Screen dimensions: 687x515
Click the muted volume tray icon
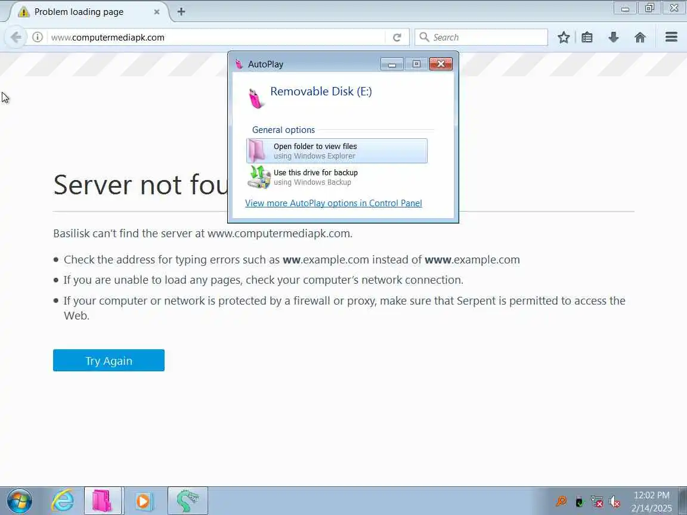tap(615, 501)
